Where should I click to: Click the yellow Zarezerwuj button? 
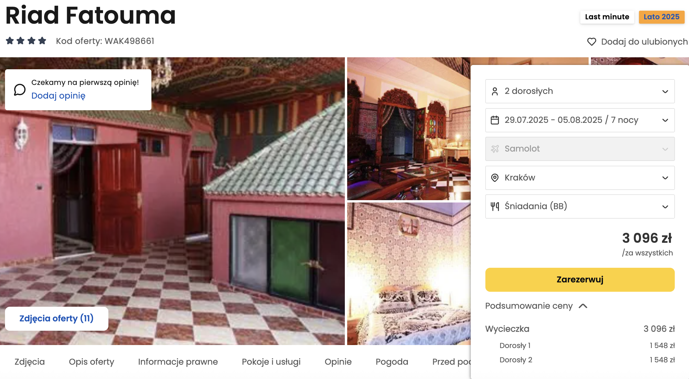point(580,280)
